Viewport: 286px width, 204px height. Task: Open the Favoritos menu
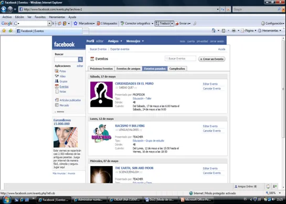click(x=40, y=17)
